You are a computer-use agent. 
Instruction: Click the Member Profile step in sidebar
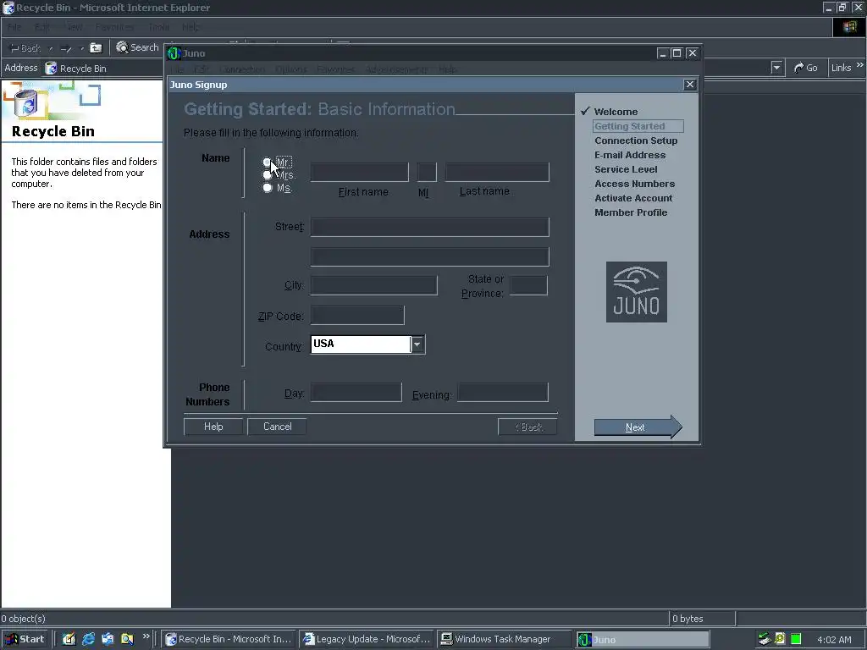click(631, 212)
